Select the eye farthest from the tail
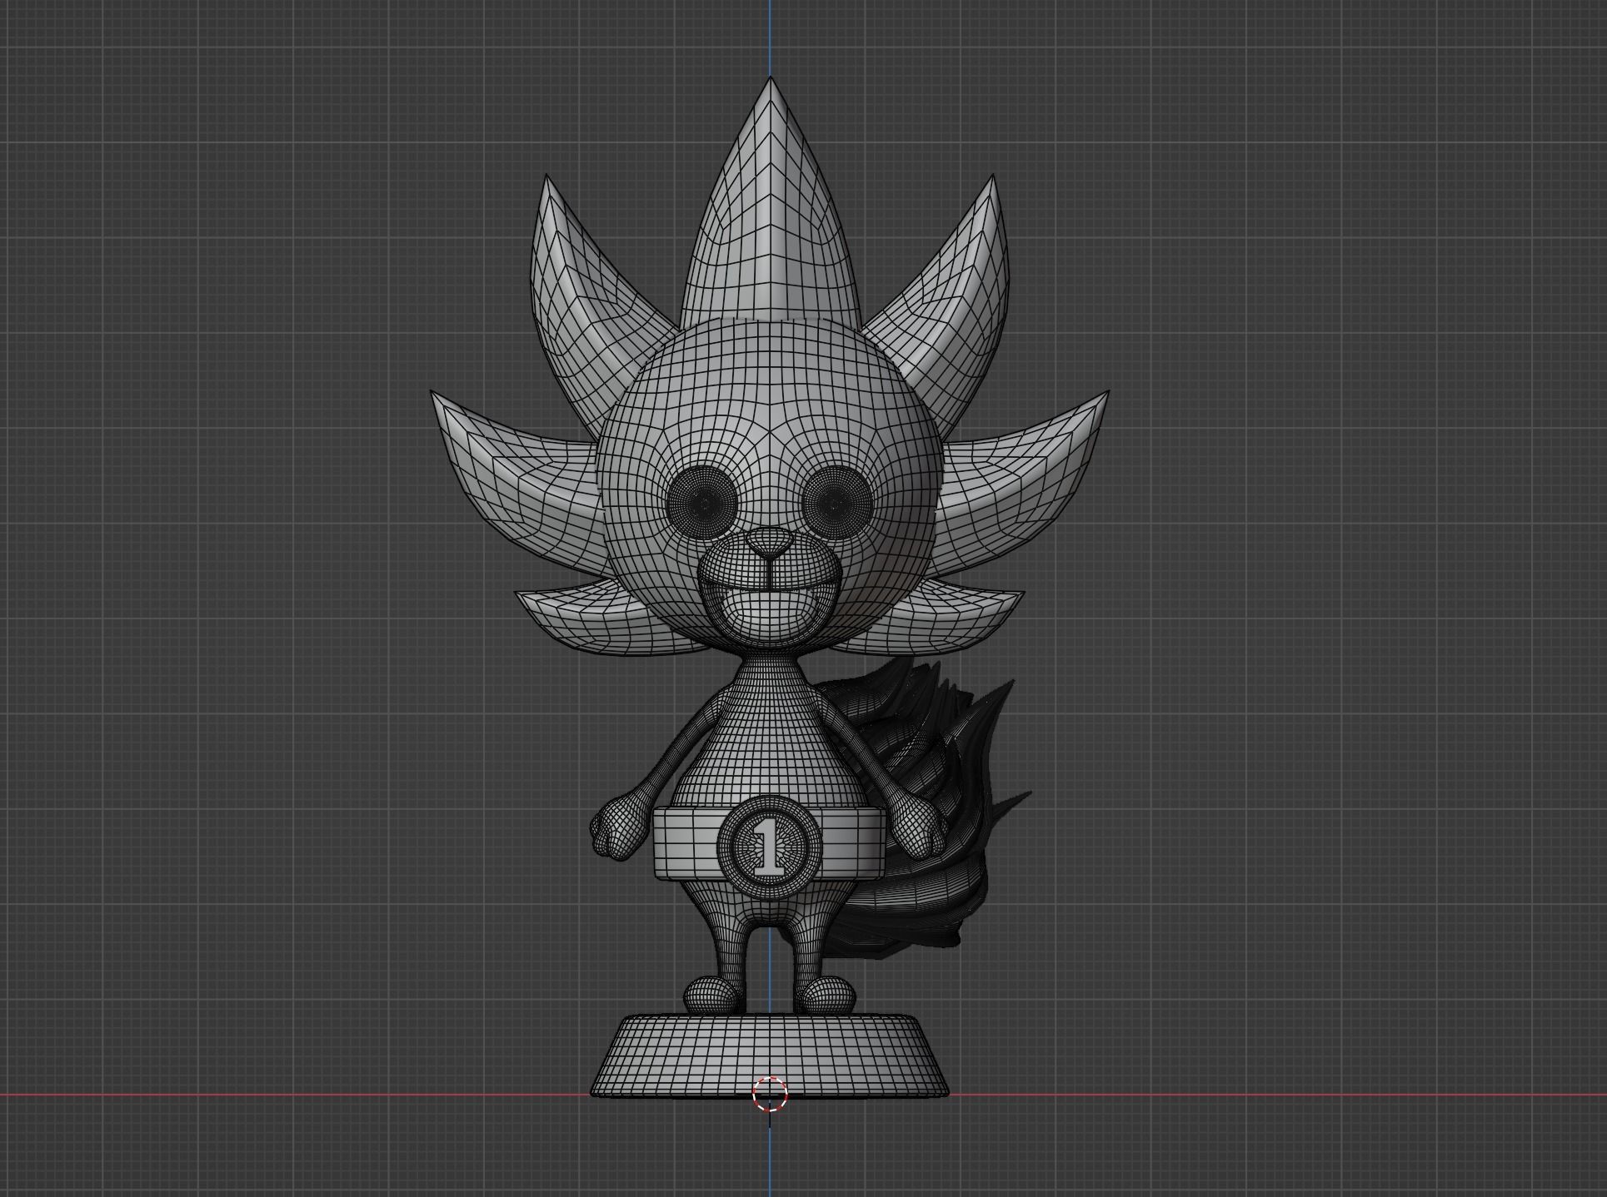This screenshot has width=1607, height=1197. pyautogui.click(x=704, y=502)
